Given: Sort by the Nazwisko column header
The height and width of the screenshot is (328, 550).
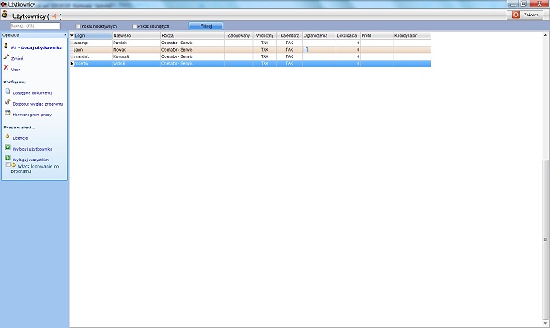Looking at the screenshot, I should (137, 35).
